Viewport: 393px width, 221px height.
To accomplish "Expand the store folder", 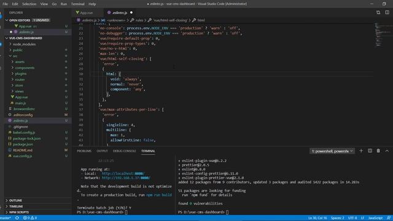I will pyautogui.click(x=19, y=85).
